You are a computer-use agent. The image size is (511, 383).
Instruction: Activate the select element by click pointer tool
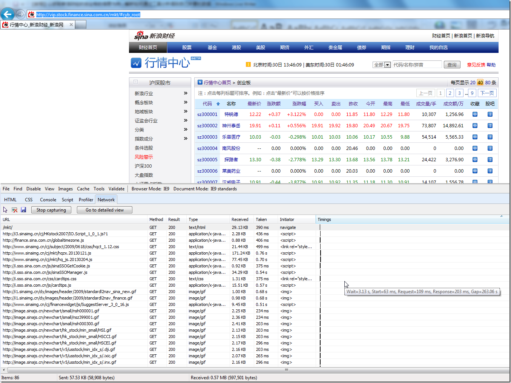(x=5, y=210)
